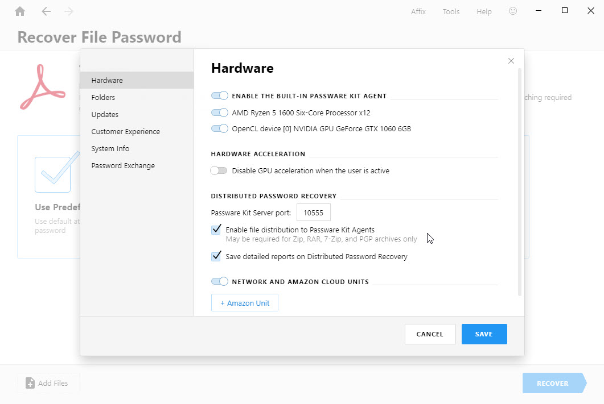
Task: Select Folders in the settings sidebar
Action: 103,97
